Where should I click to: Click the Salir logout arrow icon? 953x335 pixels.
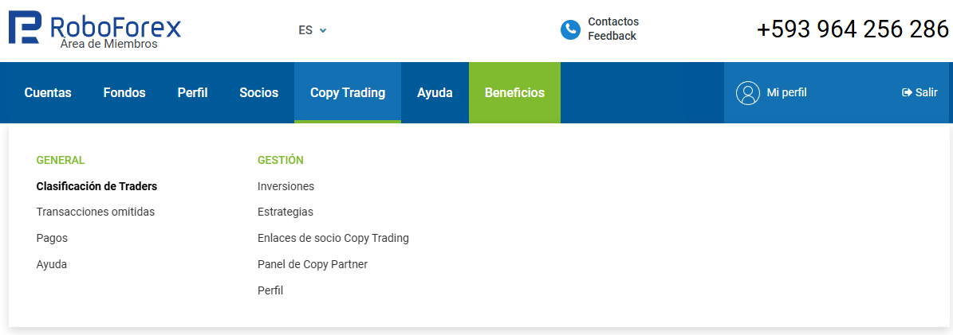[x=908, y=93]
